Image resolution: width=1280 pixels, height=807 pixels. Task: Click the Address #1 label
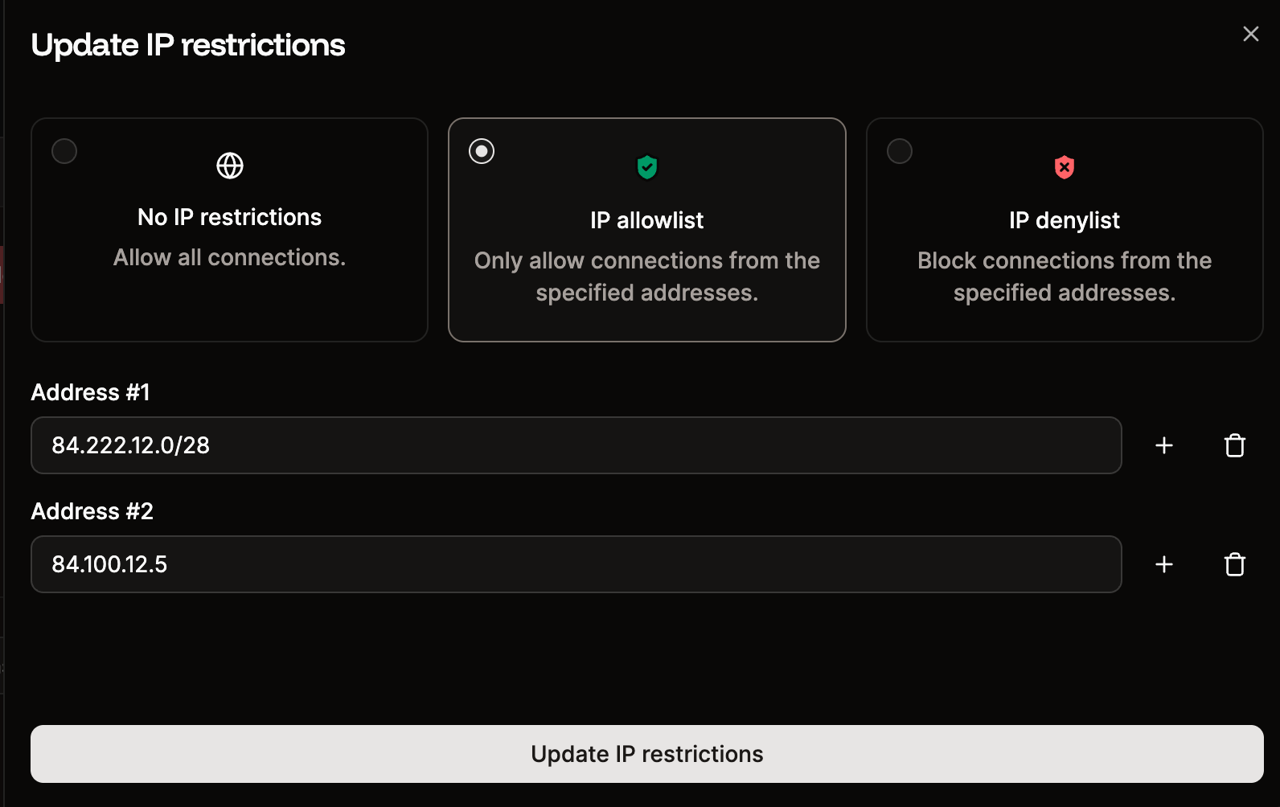90,392
